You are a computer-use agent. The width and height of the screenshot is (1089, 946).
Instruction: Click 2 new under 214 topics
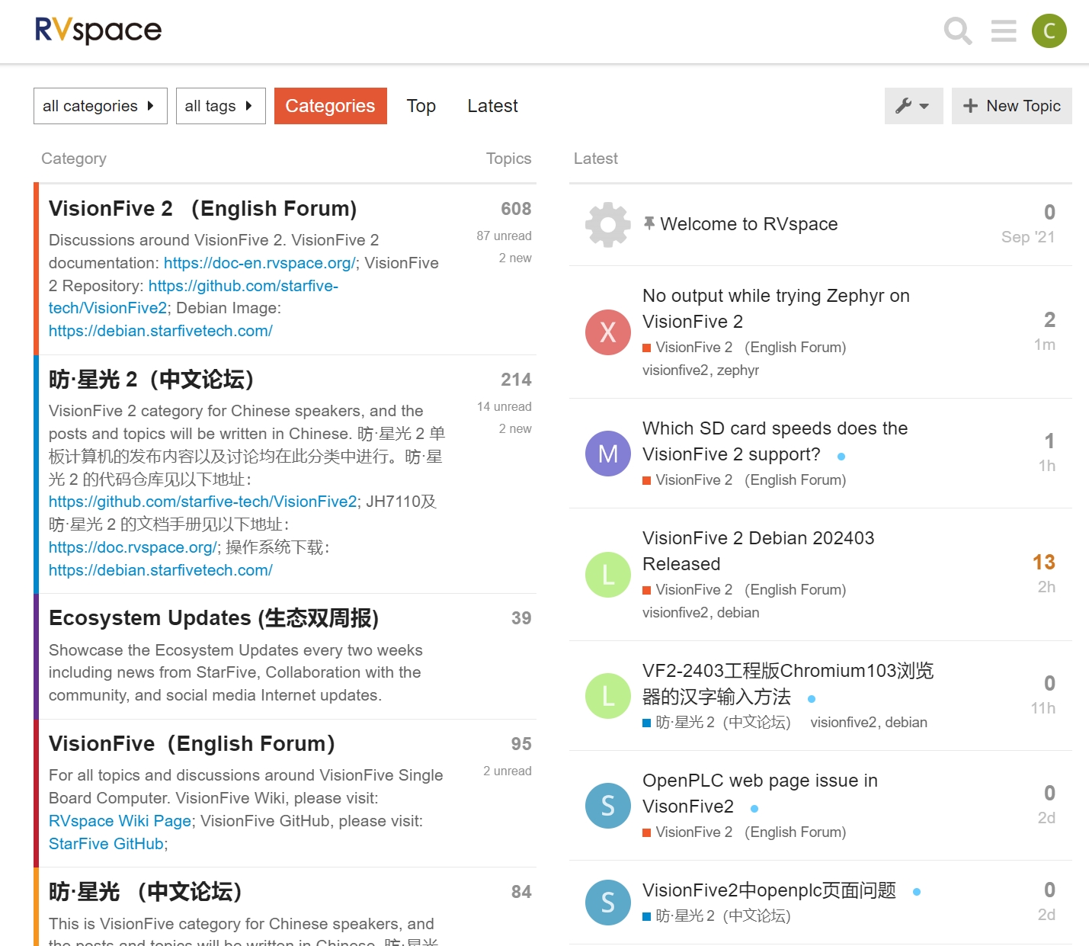pos(515,429)
